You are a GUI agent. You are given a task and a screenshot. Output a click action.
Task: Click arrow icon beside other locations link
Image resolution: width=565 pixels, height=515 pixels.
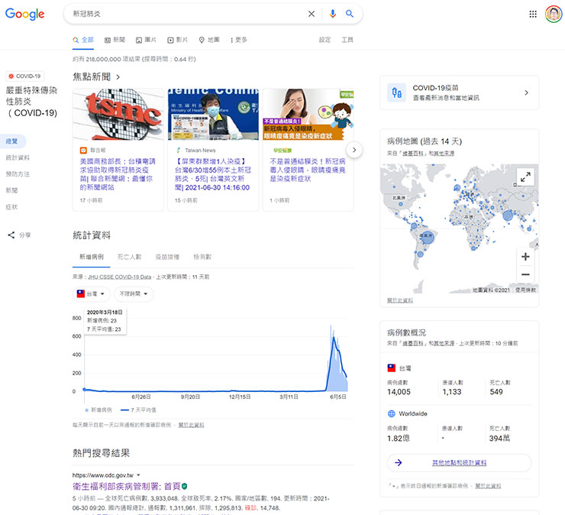pyautogui.click(x=398, y=463)
